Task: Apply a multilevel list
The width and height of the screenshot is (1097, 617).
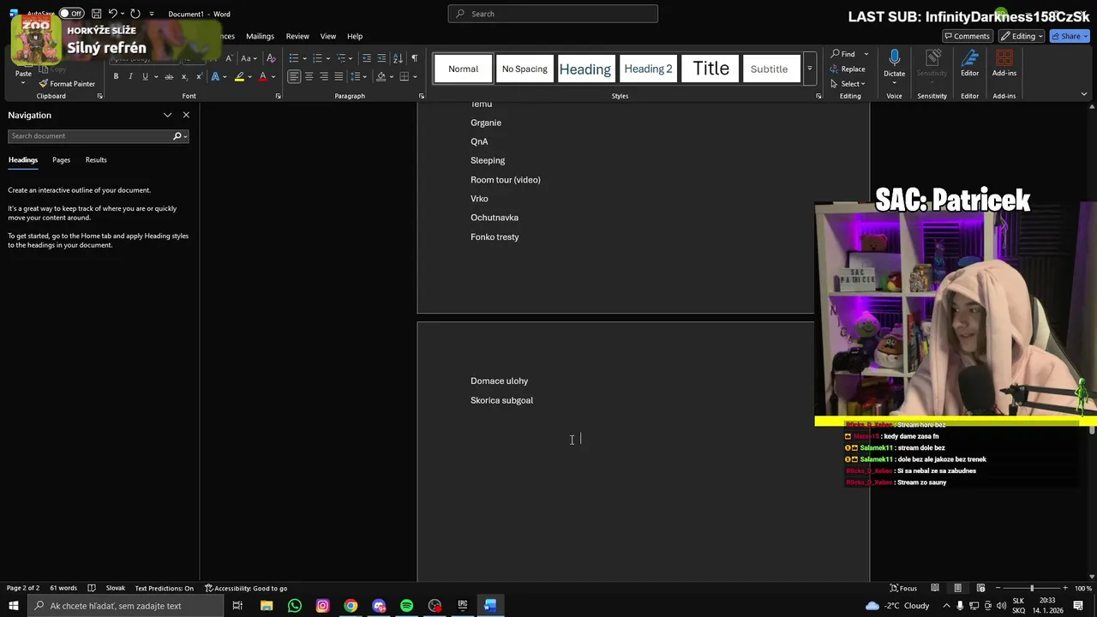Action: point(341,58)
